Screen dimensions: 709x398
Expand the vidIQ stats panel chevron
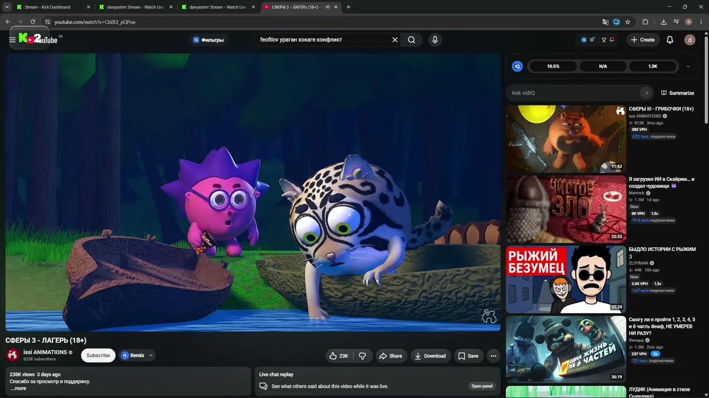tap(688, 66)
